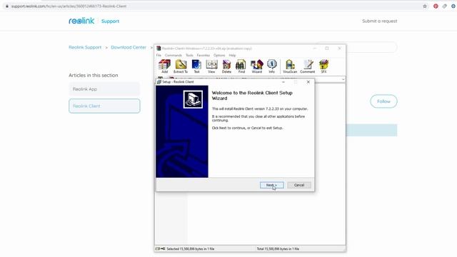Viewport: 457px width, 257px height.
Task: Open the File menu in WinRAR
Action: [x=159, y=55]
